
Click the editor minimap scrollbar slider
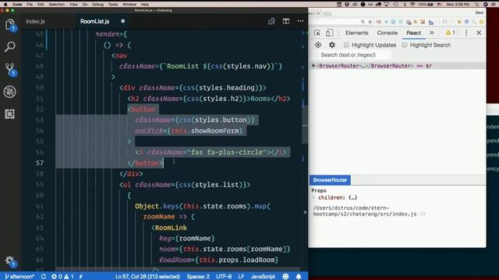click(x=305, y=125)
